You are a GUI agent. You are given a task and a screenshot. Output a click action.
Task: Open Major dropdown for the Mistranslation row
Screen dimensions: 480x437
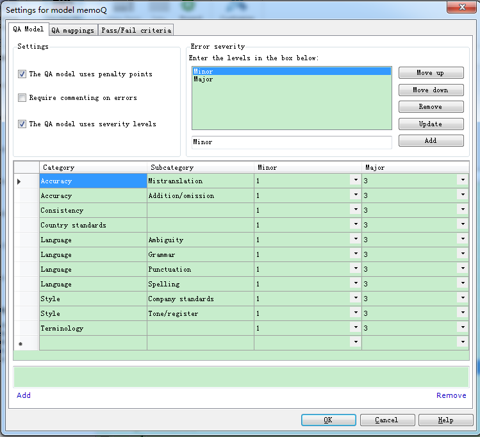pos(463,180)
